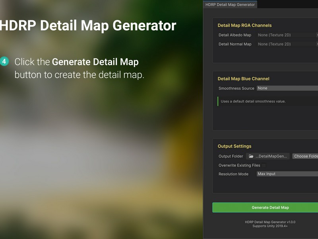Click the Output Folder label
Viewport: 318px width, 239px height.
231,156
